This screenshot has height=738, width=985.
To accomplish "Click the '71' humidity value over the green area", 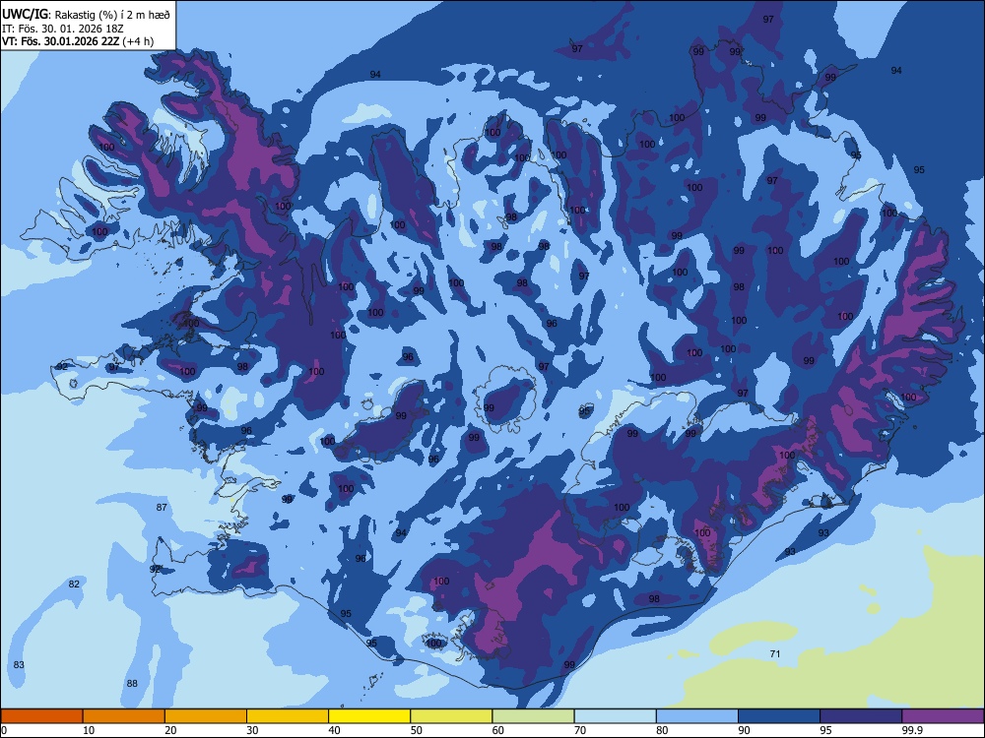I will [x=775, y=654].
